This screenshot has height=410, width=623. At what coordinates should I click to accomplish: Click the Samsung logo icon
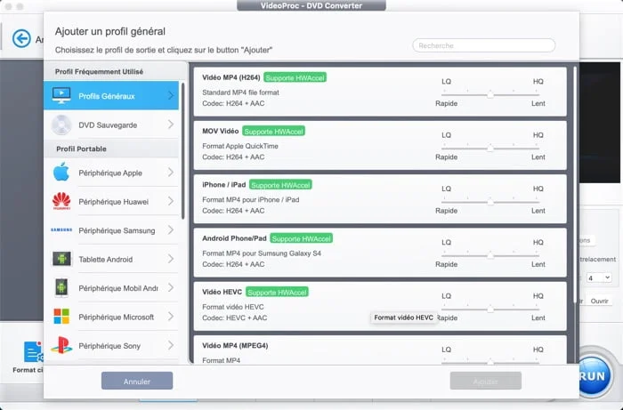(x=61, y=229)
